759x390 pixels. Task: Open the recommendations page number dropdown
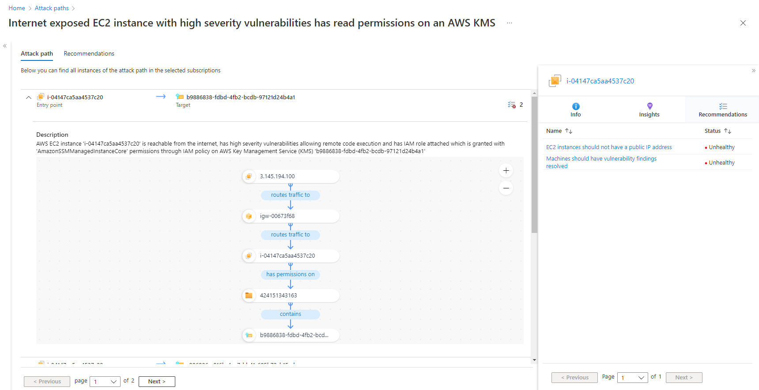click(632, 378)
